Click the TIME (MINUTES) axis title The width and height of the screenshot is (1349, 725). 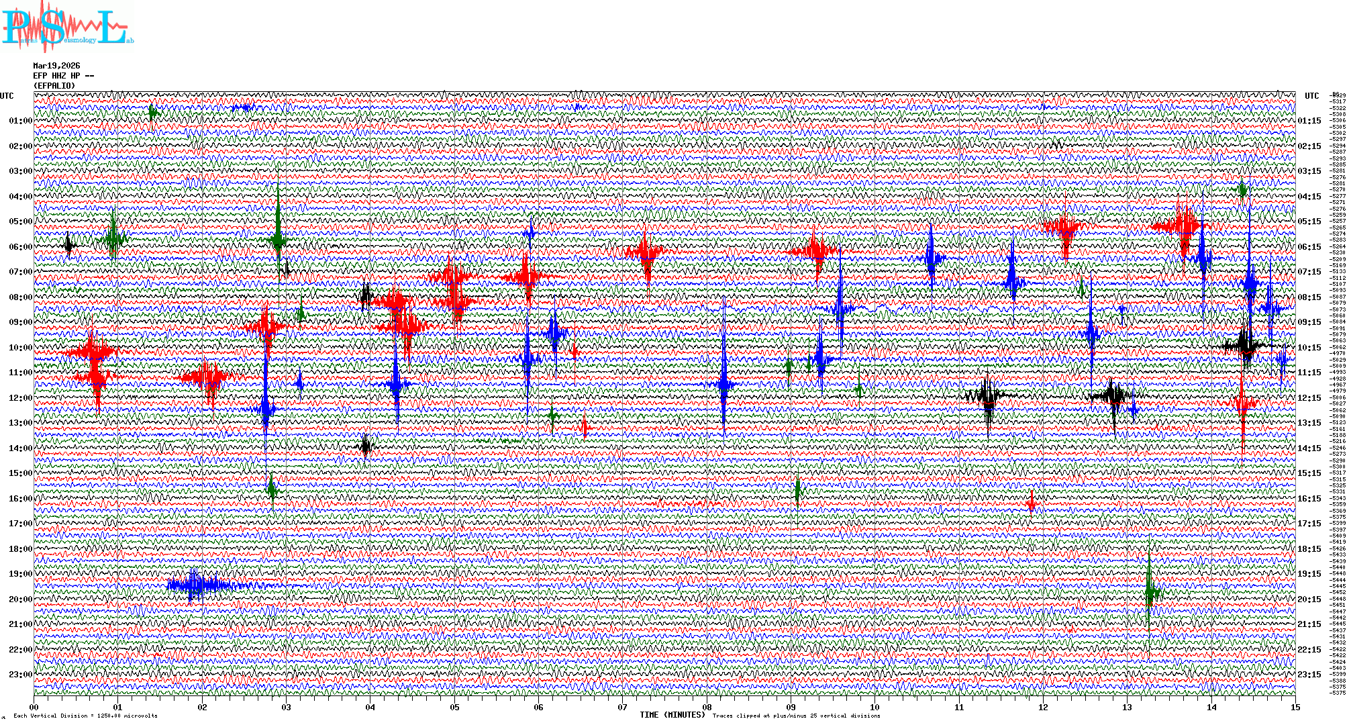(x=672, y=715)
